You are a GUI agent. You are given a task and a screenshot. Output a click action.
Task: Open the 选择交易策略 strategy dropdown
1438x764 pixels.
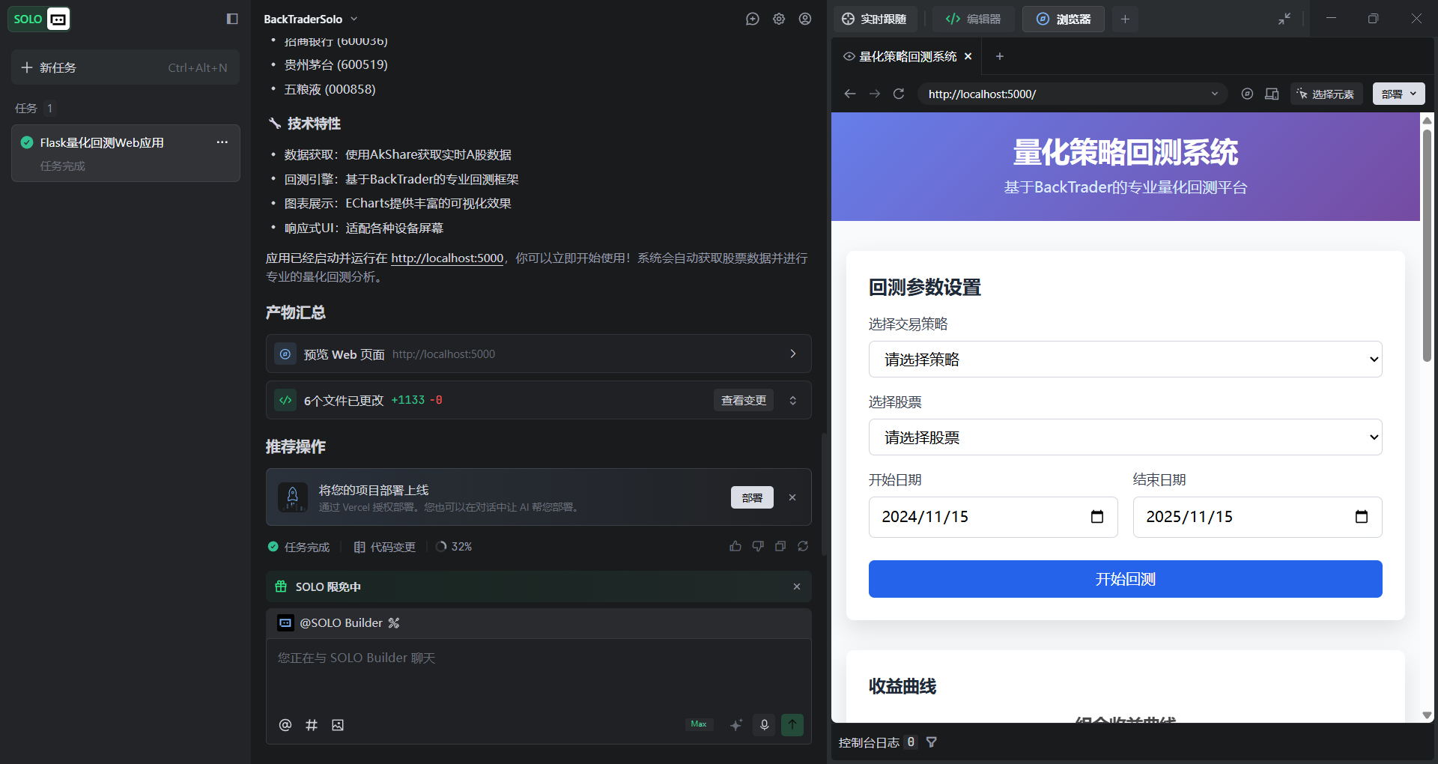pos(1125,360)
